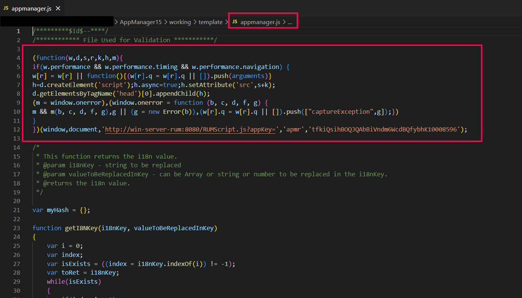Open the AppManager15 breadcrumb folder
This screenshot has height=298, width=522.
click(141, 22)
